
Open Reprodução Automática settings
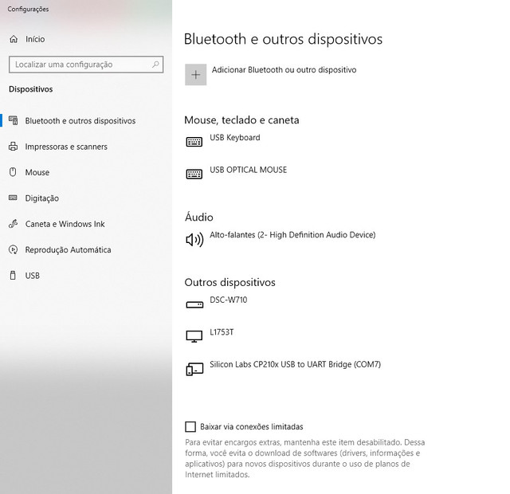point(68,250)
